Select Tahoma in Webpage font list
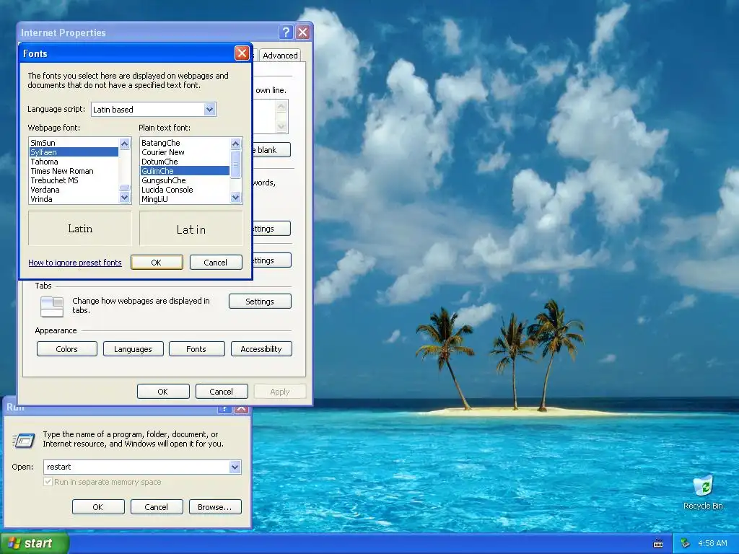Image resolution: width=739 pixels, height=554 pixels. point(74,162)
